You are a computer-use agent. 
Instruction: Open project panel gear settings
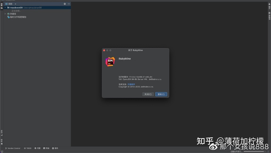(65, 4)
